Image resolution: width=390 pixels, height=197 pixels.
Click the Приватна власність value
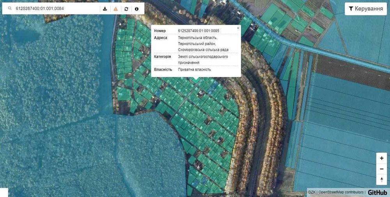pyautogui.click(x=195, y=70)
